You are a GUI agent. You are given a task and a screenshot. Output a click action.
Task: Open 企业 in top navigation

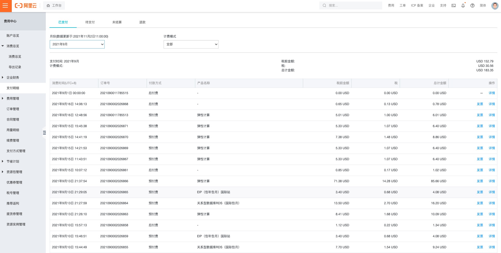pyautogui.click(x=432, y=6)
